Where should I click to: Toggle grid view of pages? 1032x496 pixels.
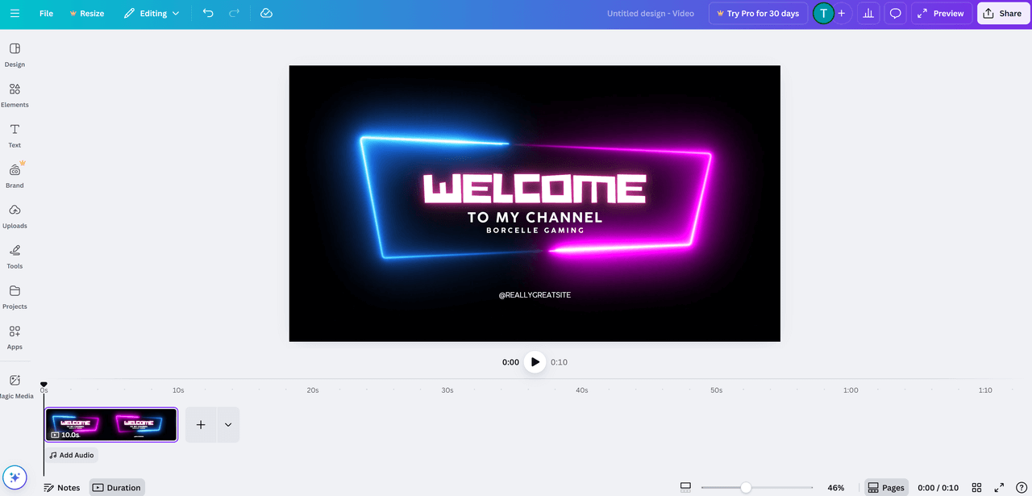point(976,488)
